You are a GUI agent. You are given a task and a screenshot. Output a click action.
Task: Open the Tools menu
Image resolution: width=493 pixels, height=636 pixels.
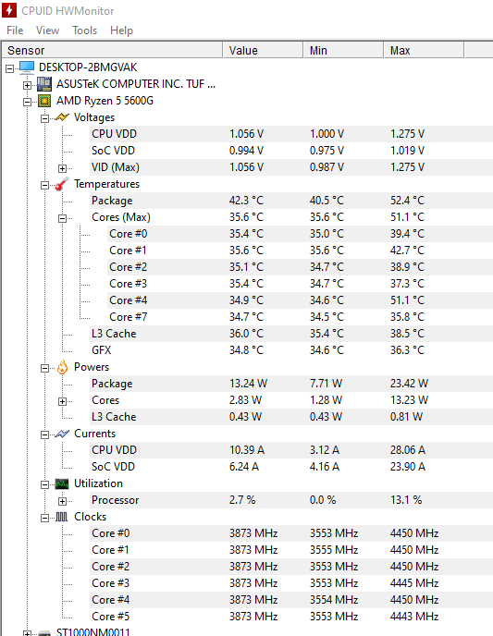click(x=85, y=31)
